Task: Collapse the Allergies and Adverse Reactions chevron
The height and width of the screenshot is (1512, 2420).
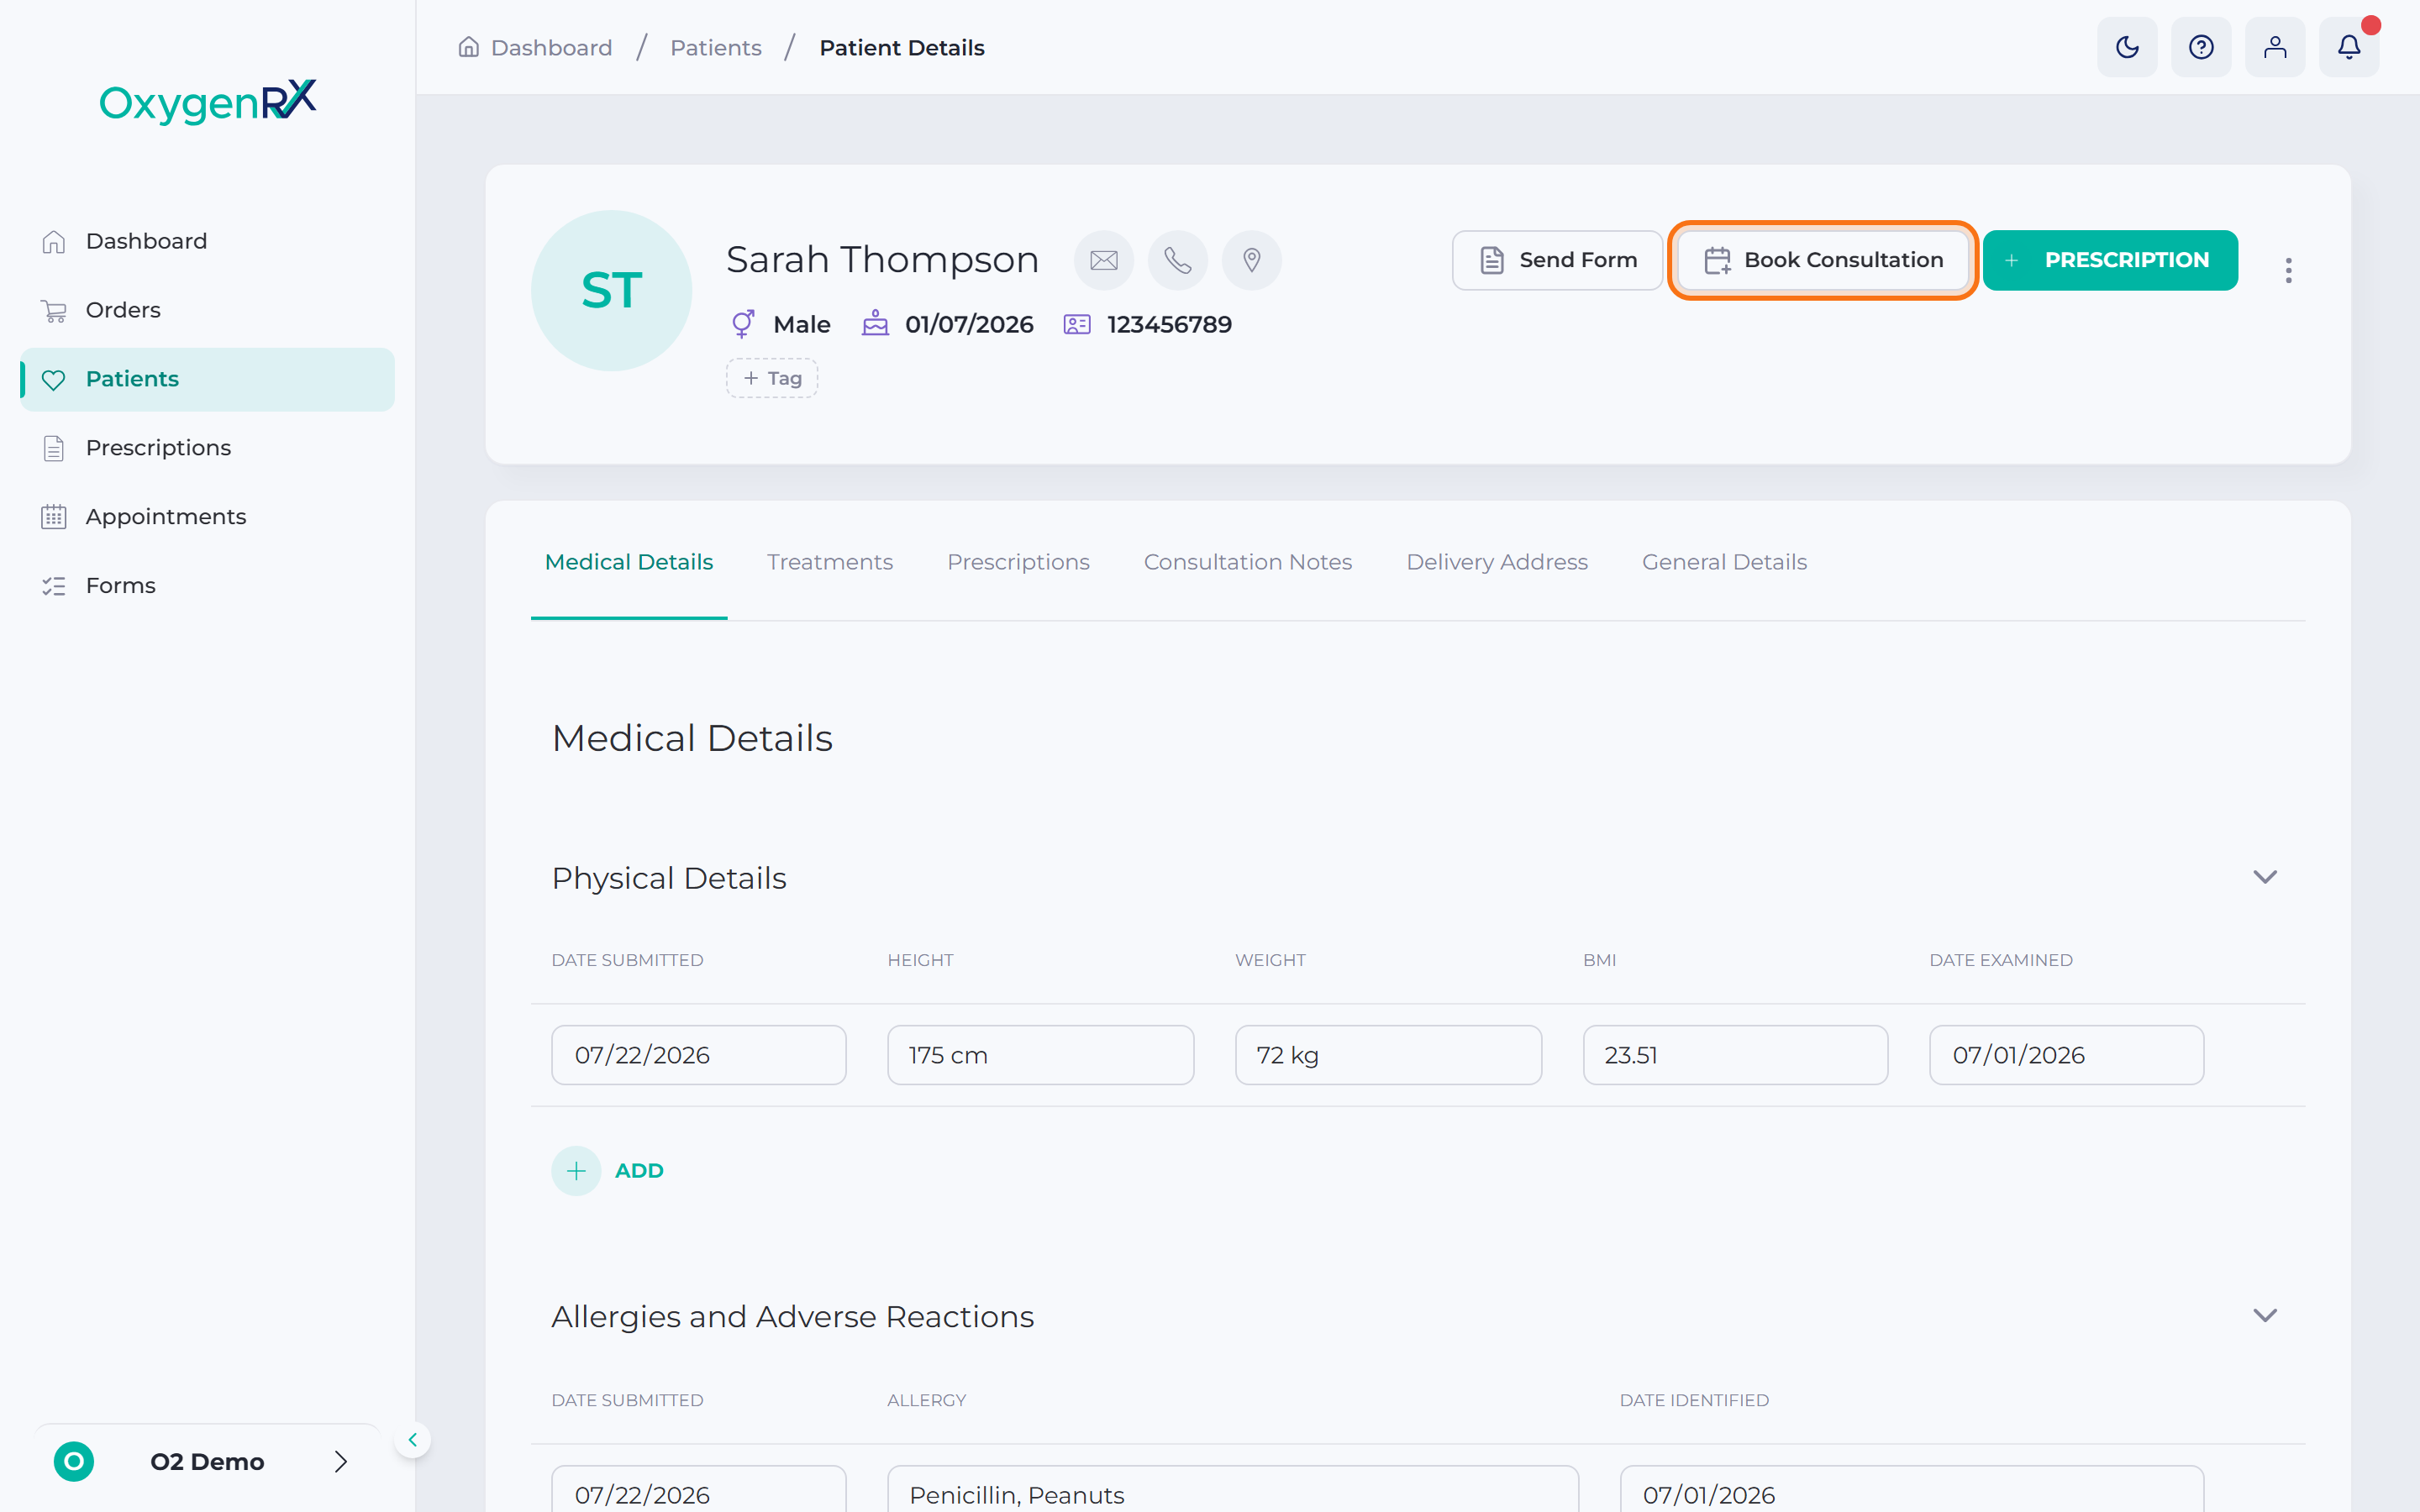Action: (x=2265, y=1315)
